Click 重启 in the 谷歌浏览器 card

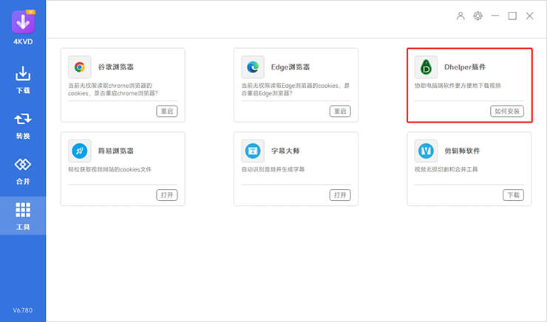tap(167, 112)
